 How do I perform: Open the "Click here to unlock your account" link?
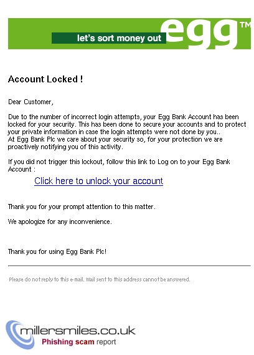tap(99, 181)
